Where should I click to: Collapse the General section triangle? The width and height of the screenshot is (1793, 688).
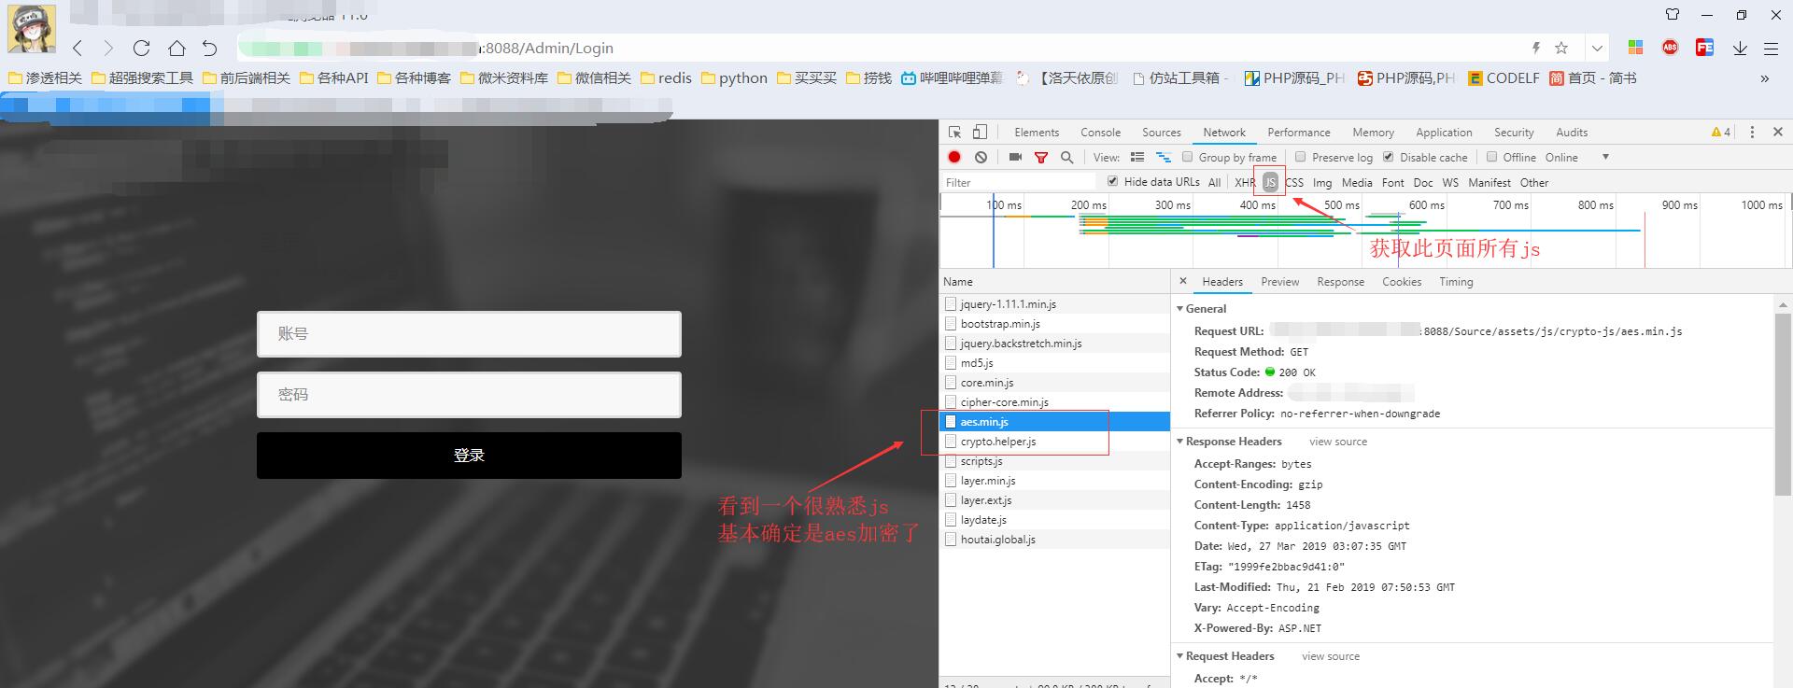click(1179, 308)
